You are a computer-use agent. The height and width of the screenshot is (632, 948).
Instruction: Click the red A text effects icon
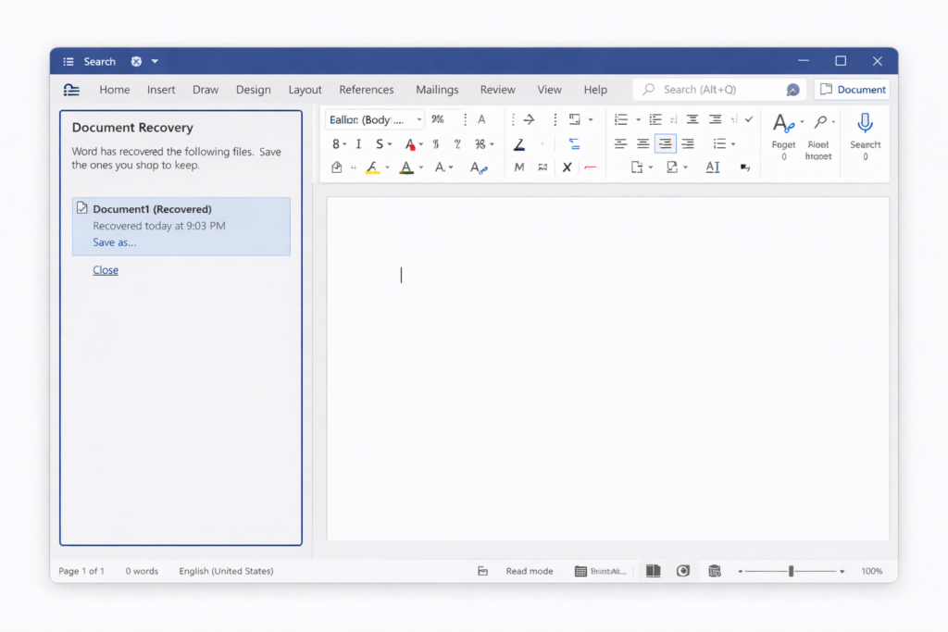(410, 144)
